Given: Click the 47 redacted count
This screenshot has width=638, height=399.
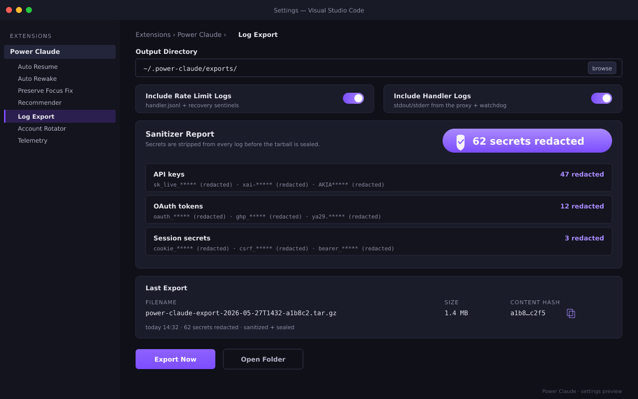Looking at the screenshot, I should (x=582, y=175).
